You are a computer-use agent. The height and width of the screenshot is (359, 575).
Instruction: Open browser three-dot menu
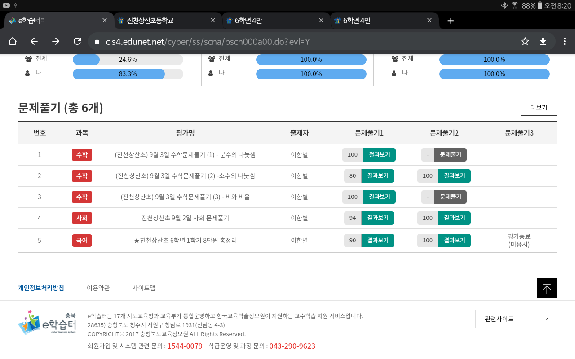pos(565,41)
